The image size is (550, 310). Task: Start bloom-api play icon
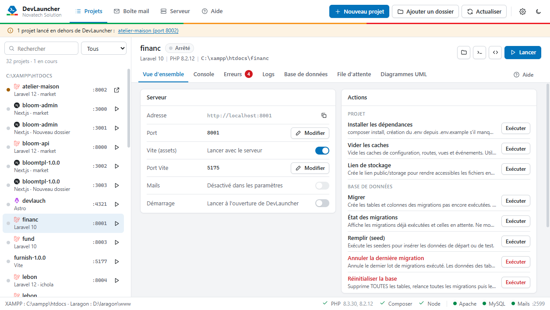pos(116,147)
